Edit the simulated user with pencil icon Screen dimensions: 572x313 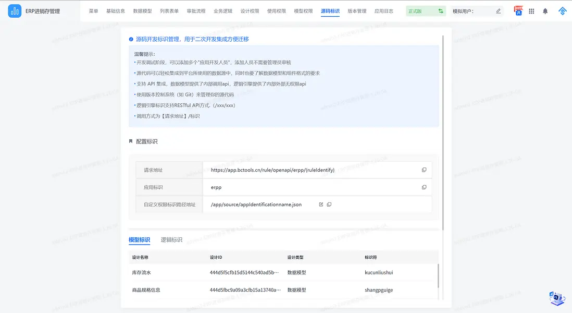499,11
